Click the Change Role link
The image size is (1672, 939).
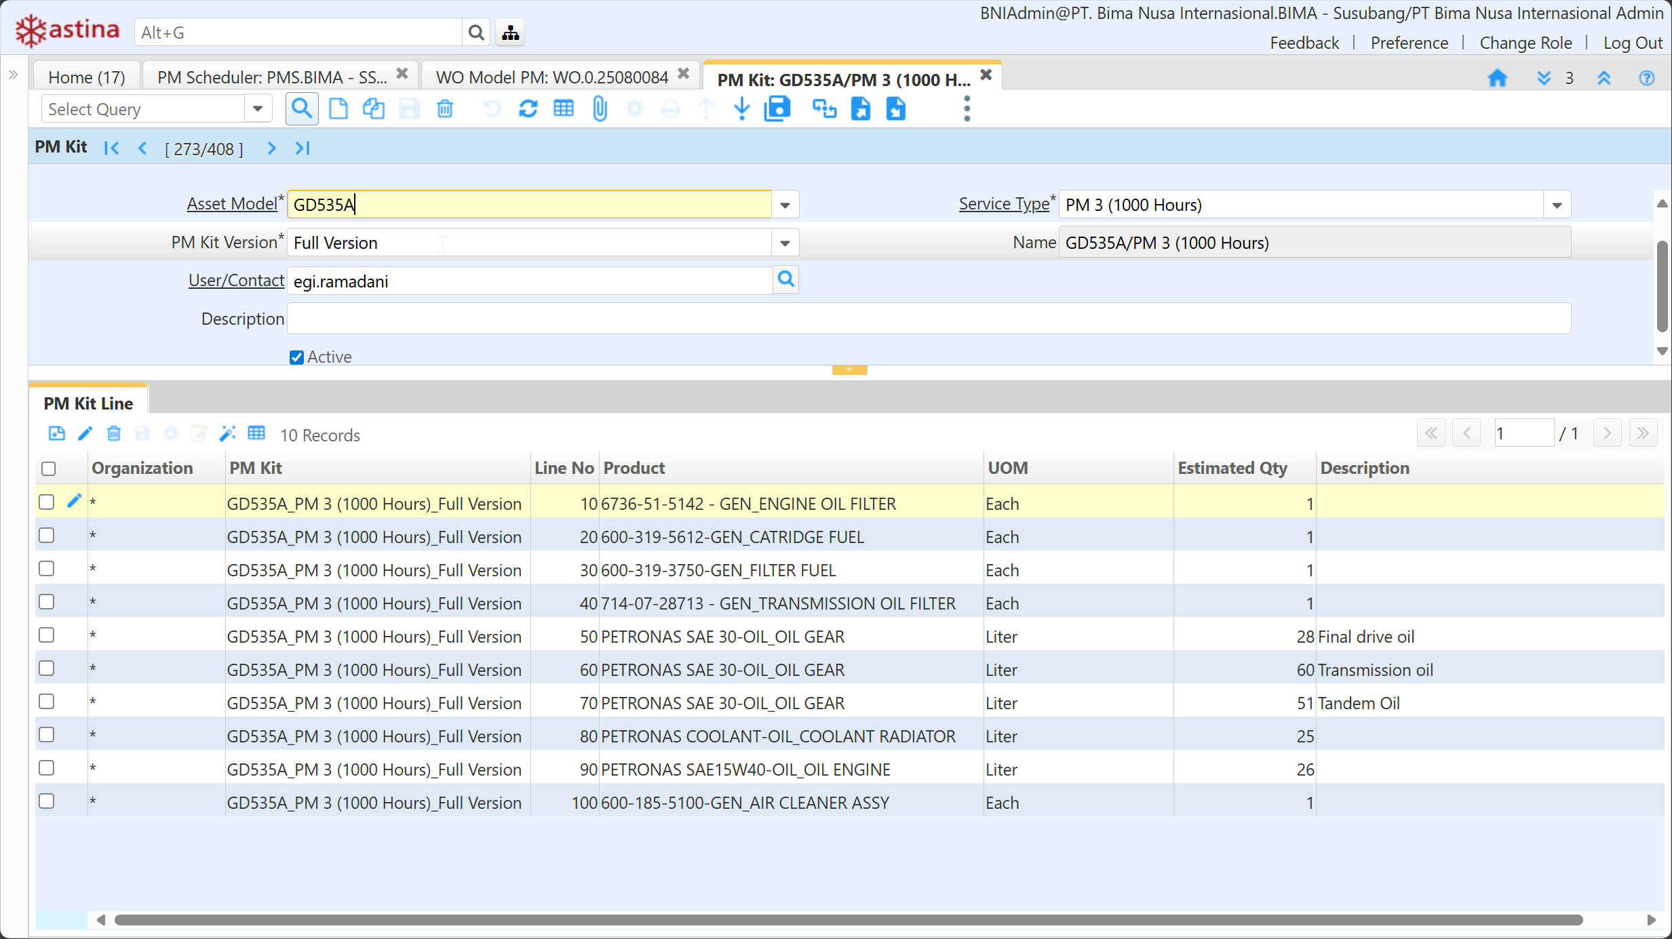(1525, 43)
